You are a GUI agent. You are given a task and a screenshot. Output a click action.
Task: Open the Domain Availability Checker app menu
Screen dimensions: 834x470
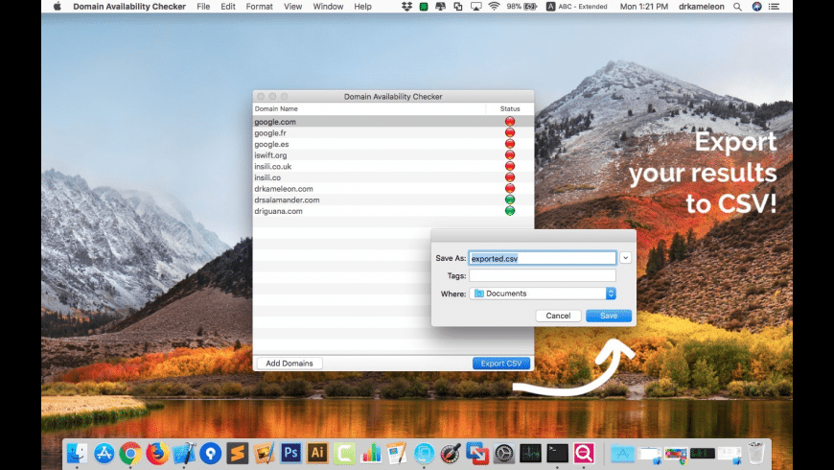(129, 7)
